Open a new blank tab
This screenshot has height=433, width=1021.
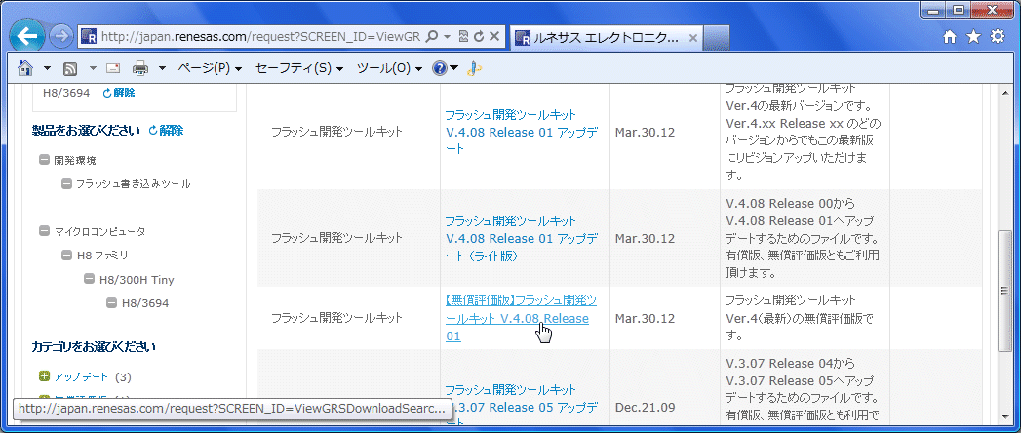(717, 38)
